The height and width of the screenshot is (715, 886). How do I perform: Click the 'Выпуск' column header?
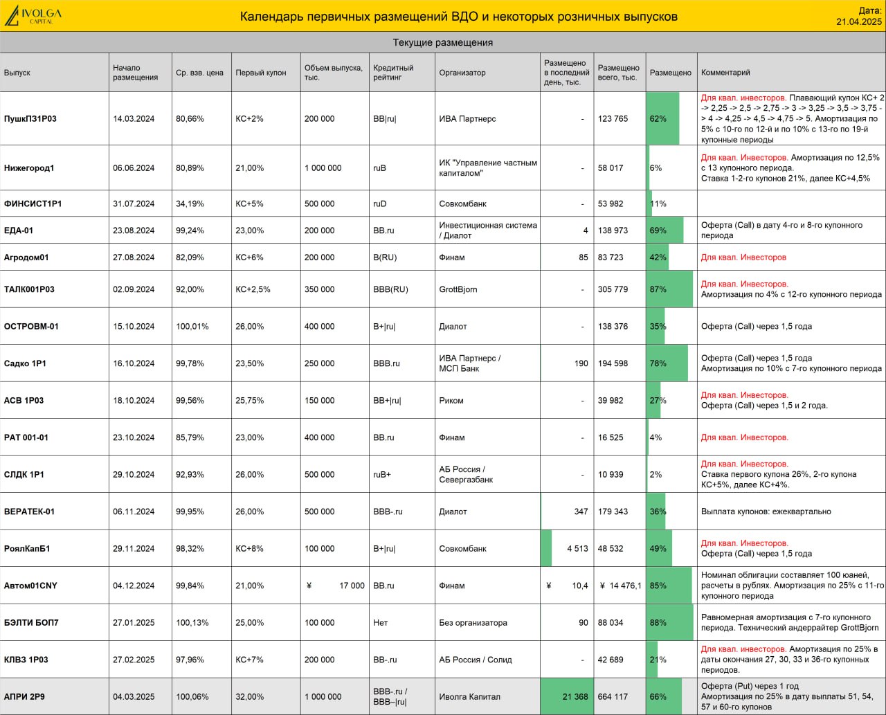click(17, 73)
